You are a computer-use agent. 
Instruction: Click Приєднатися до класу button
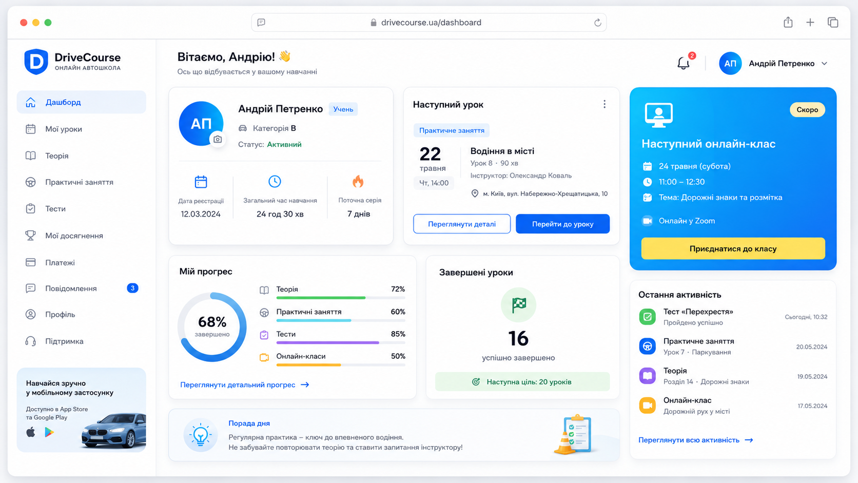coord(733,248)
